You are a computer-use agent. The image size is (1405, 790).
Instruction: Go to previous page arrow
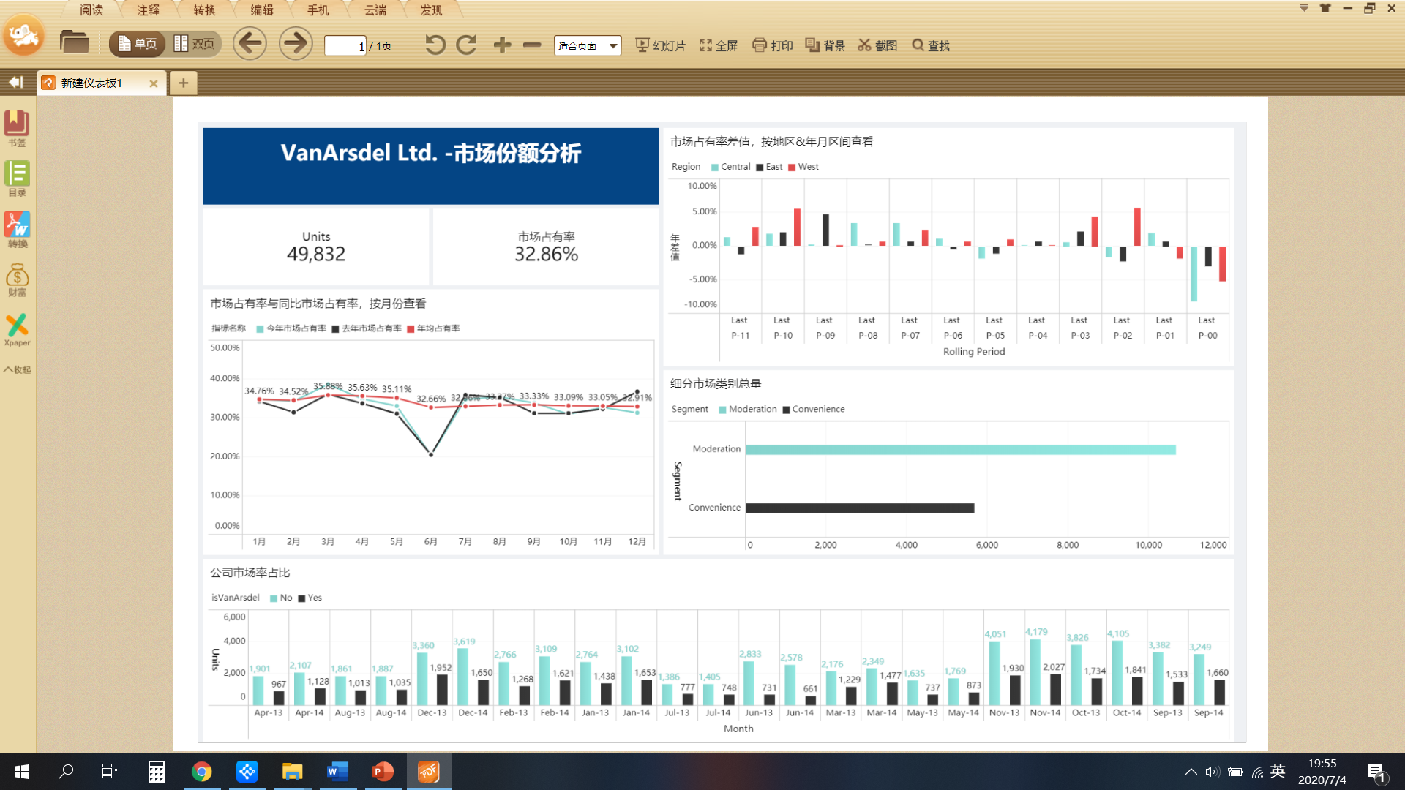(250, 44)
